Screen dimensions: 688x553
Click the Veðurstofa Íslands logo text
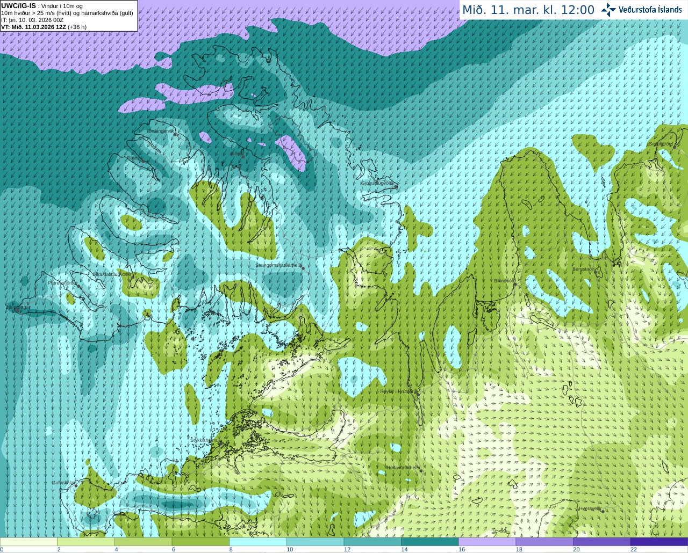(x=650, y=10)
